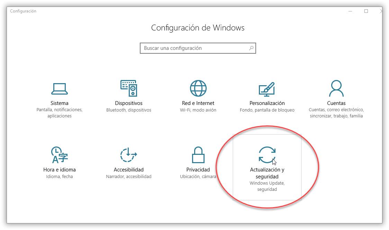Click the text 'Idioma, fecha'

point(60,177)
